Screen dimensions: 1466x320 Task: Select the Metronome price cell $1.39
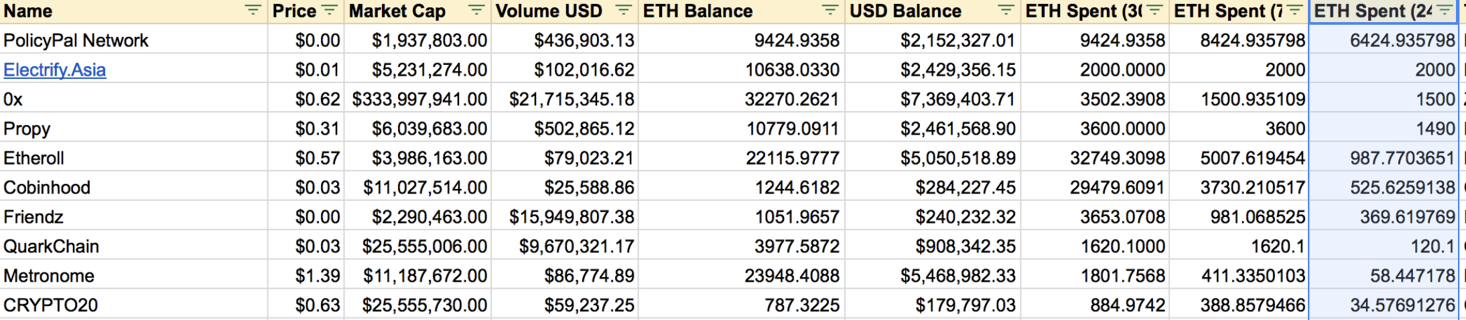click(x=306, y=276)
